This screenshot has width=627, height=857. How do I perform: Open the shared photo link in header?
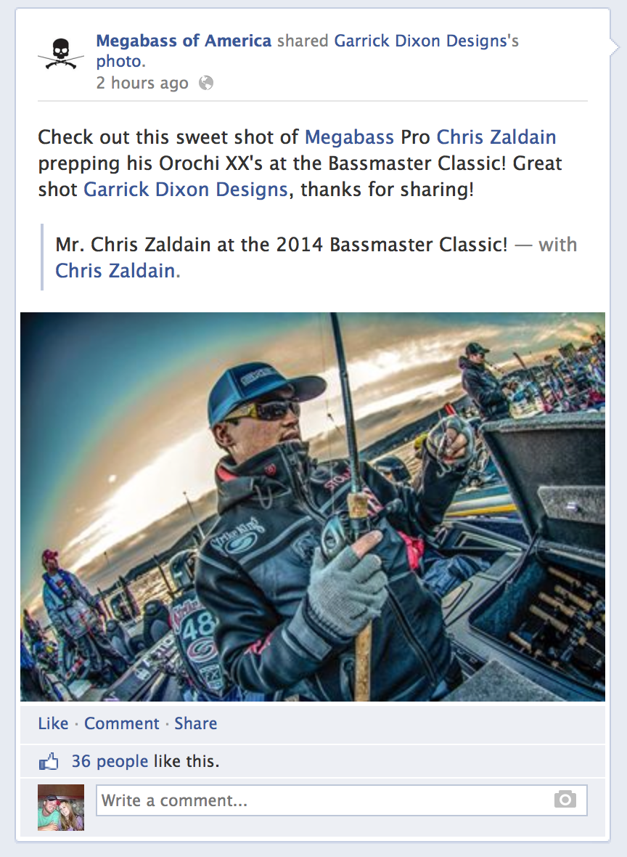[x=119, y=61]
